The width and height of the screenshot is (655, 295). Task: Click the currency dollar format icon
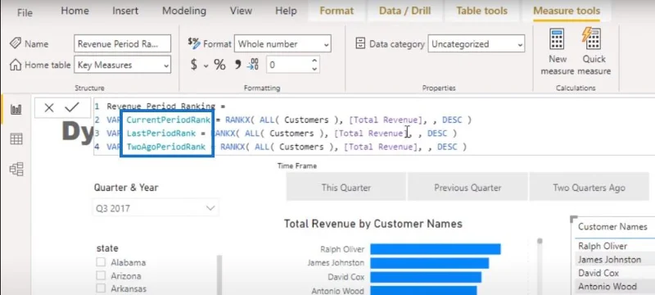point(194,65)
